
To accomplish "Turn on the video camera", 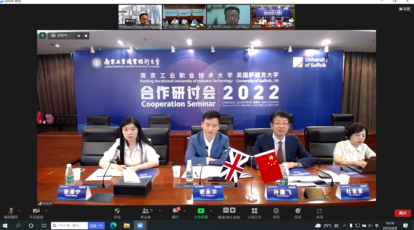I will (36, 213).
